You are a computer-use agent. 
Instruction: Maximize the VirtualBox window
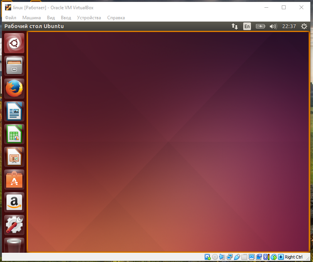click(x=284, y=7)
